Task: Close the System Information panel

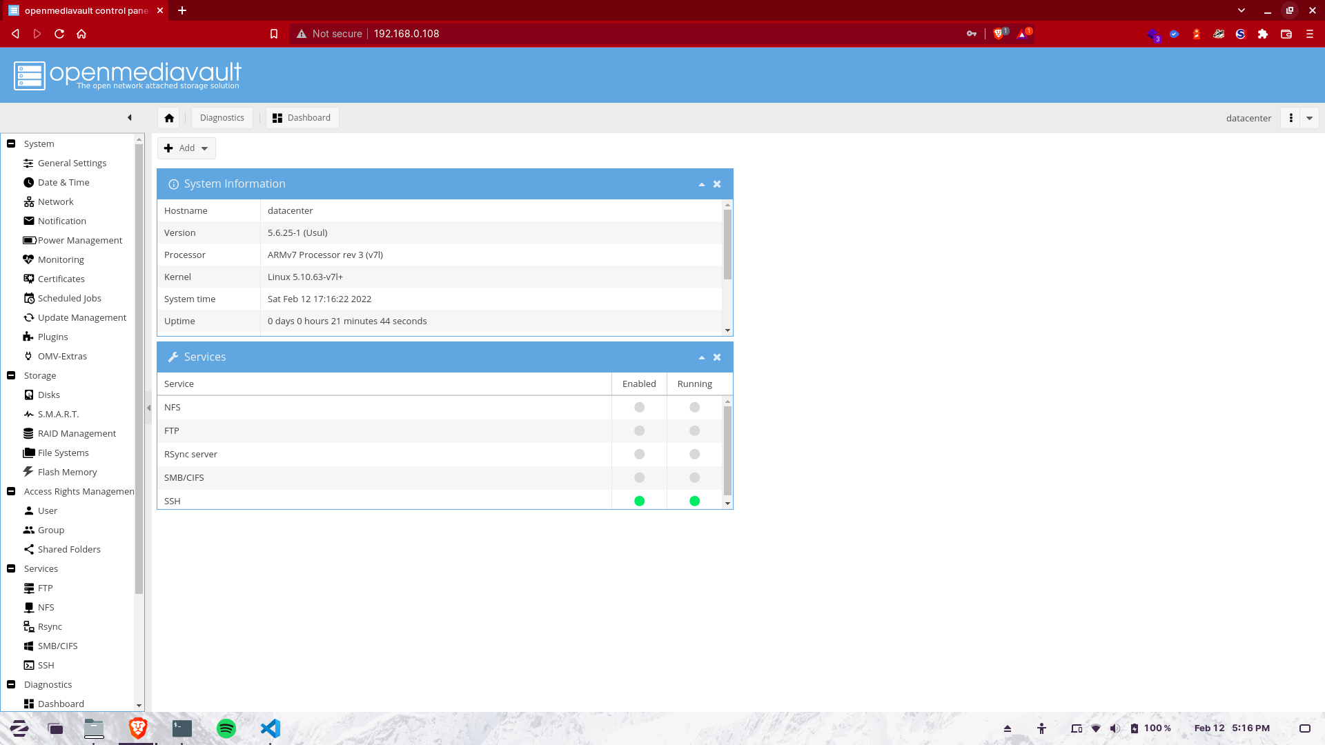Action: [x=717, y=184]
